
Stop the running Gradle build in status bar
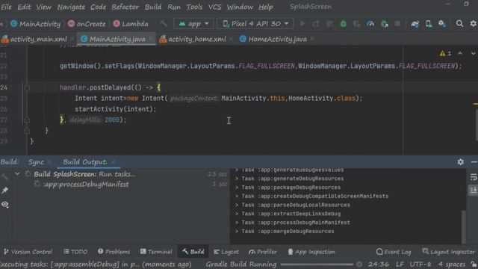359,264
